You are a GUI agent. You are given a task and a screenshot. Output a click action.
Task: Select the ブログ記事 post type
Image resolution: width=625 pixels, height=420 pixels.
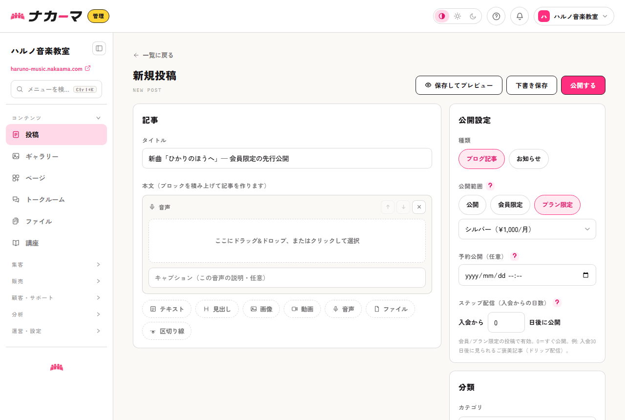point(481,159)
